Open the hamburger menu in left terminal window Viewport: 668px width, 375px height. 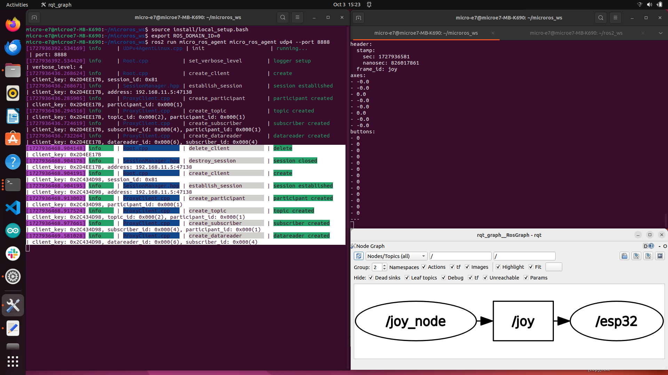click(297, 17)
